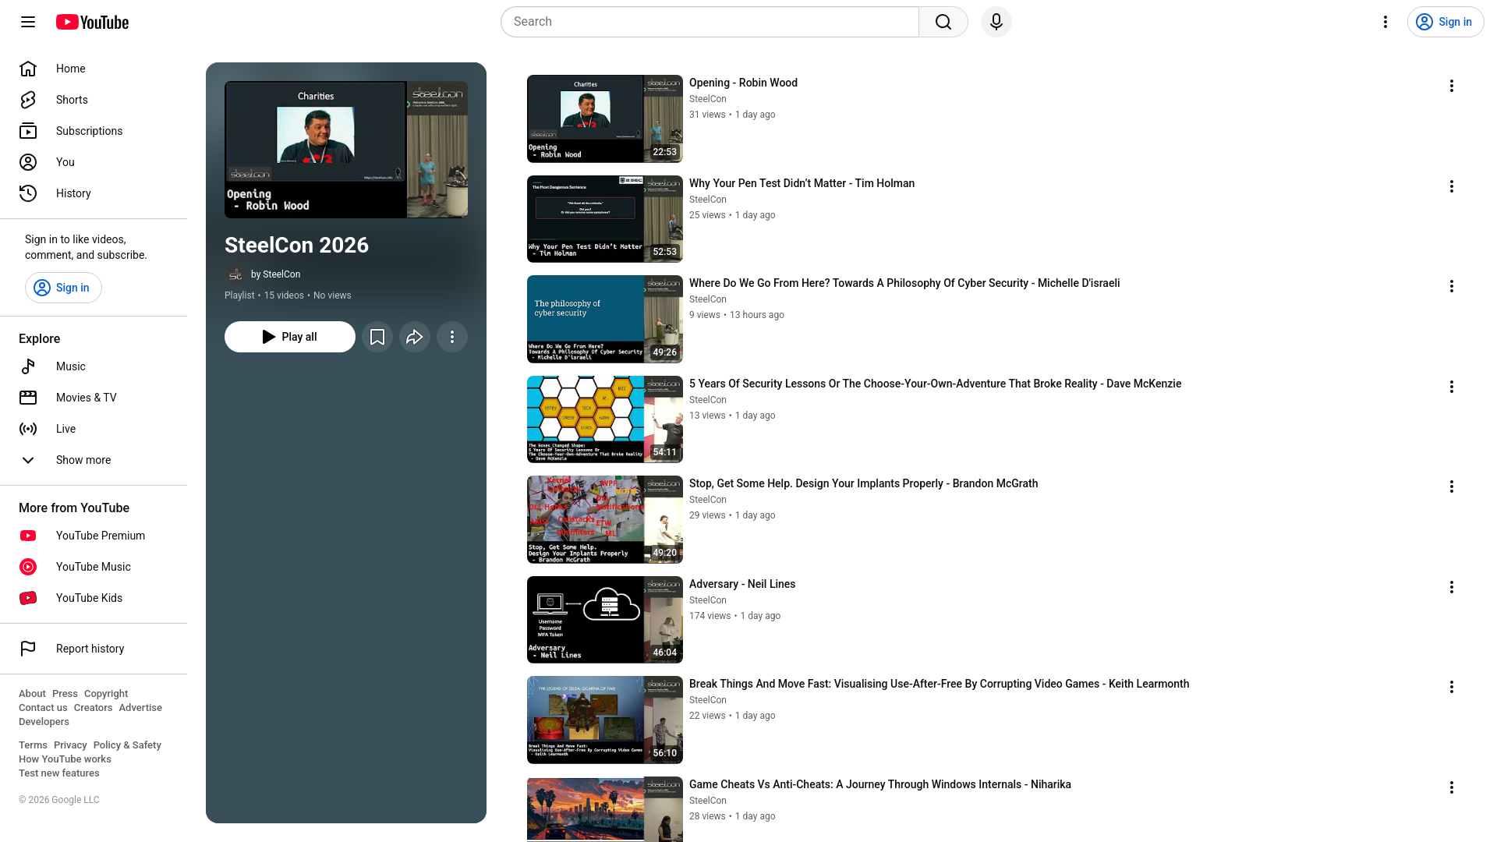The image size is (1497, 842).
Task: Go to Subscriptions in the sidebar
Action: point(94,131)
